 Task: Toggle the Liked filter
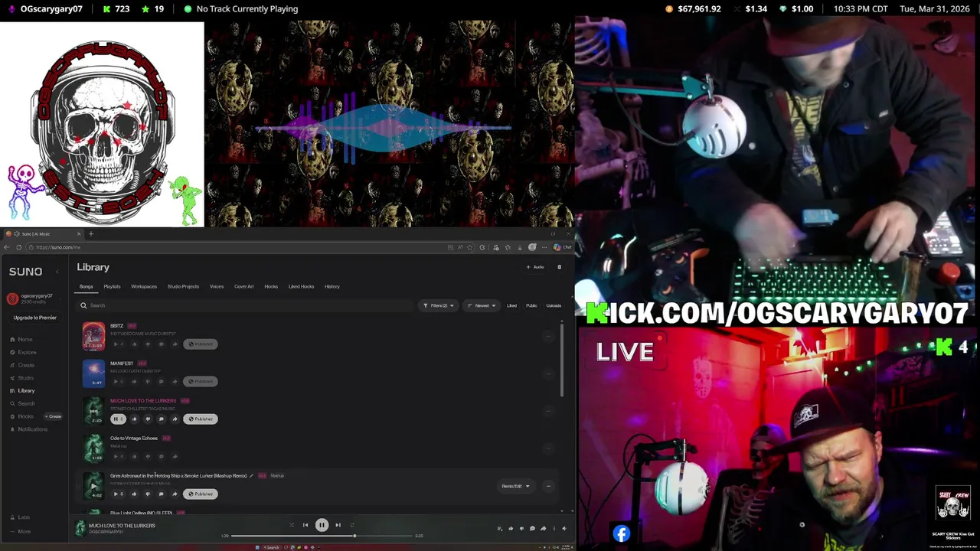pyautogui.click(x=511, y=305)
